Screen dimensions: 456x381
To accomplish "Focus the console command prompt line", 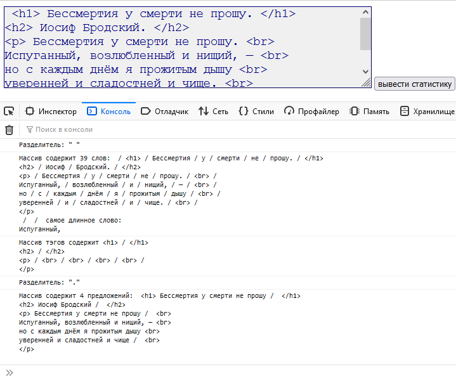I will tap(228, 372).
